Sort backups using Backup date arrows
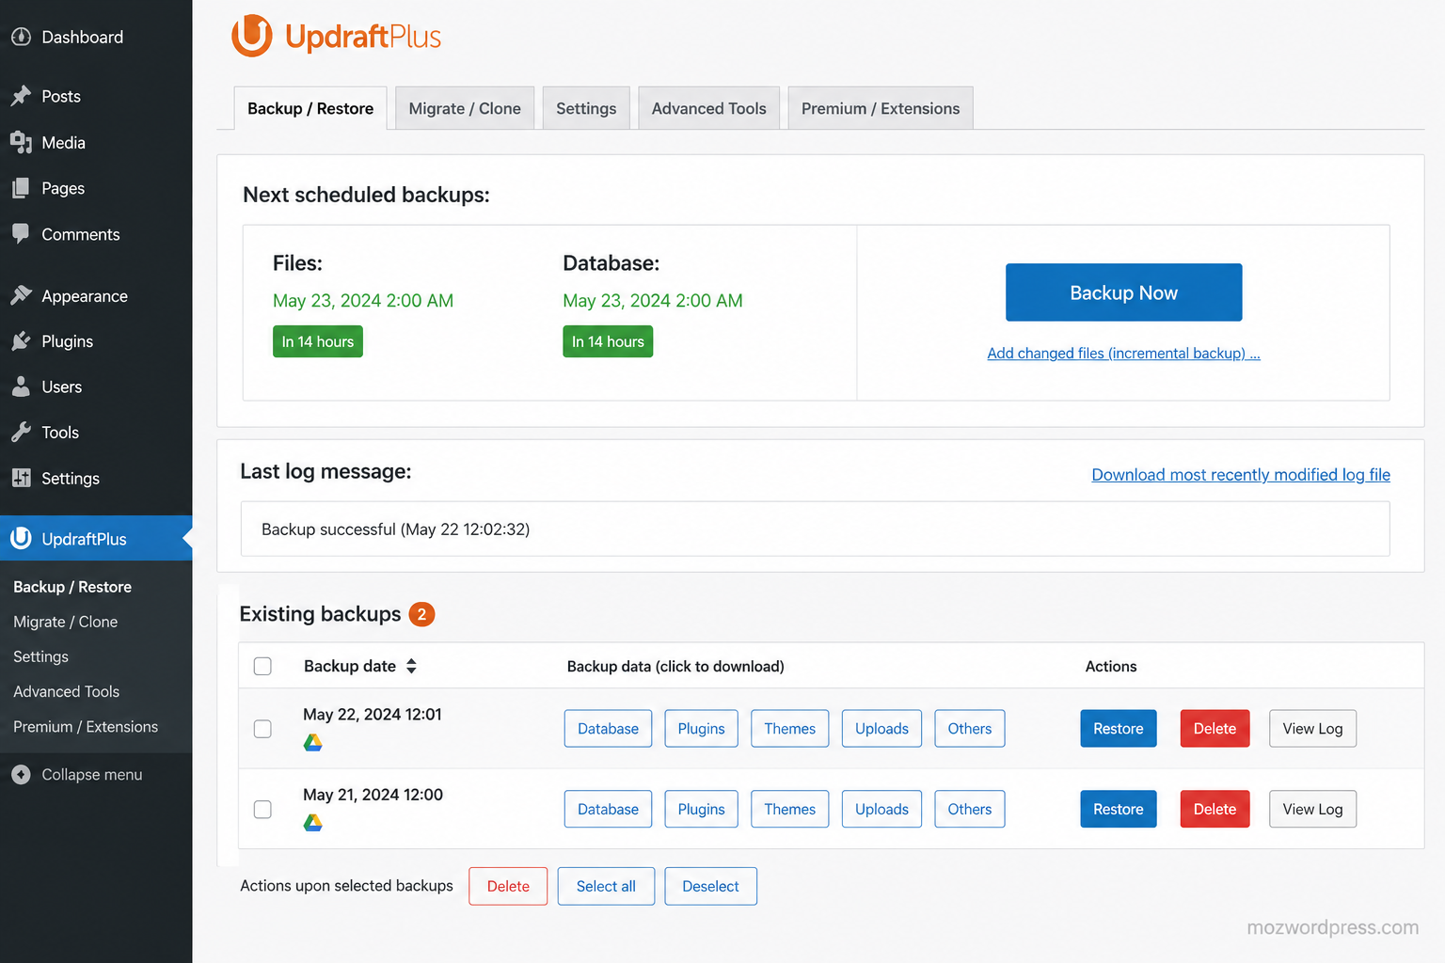 pyautogui.click(x=411, y=666)
